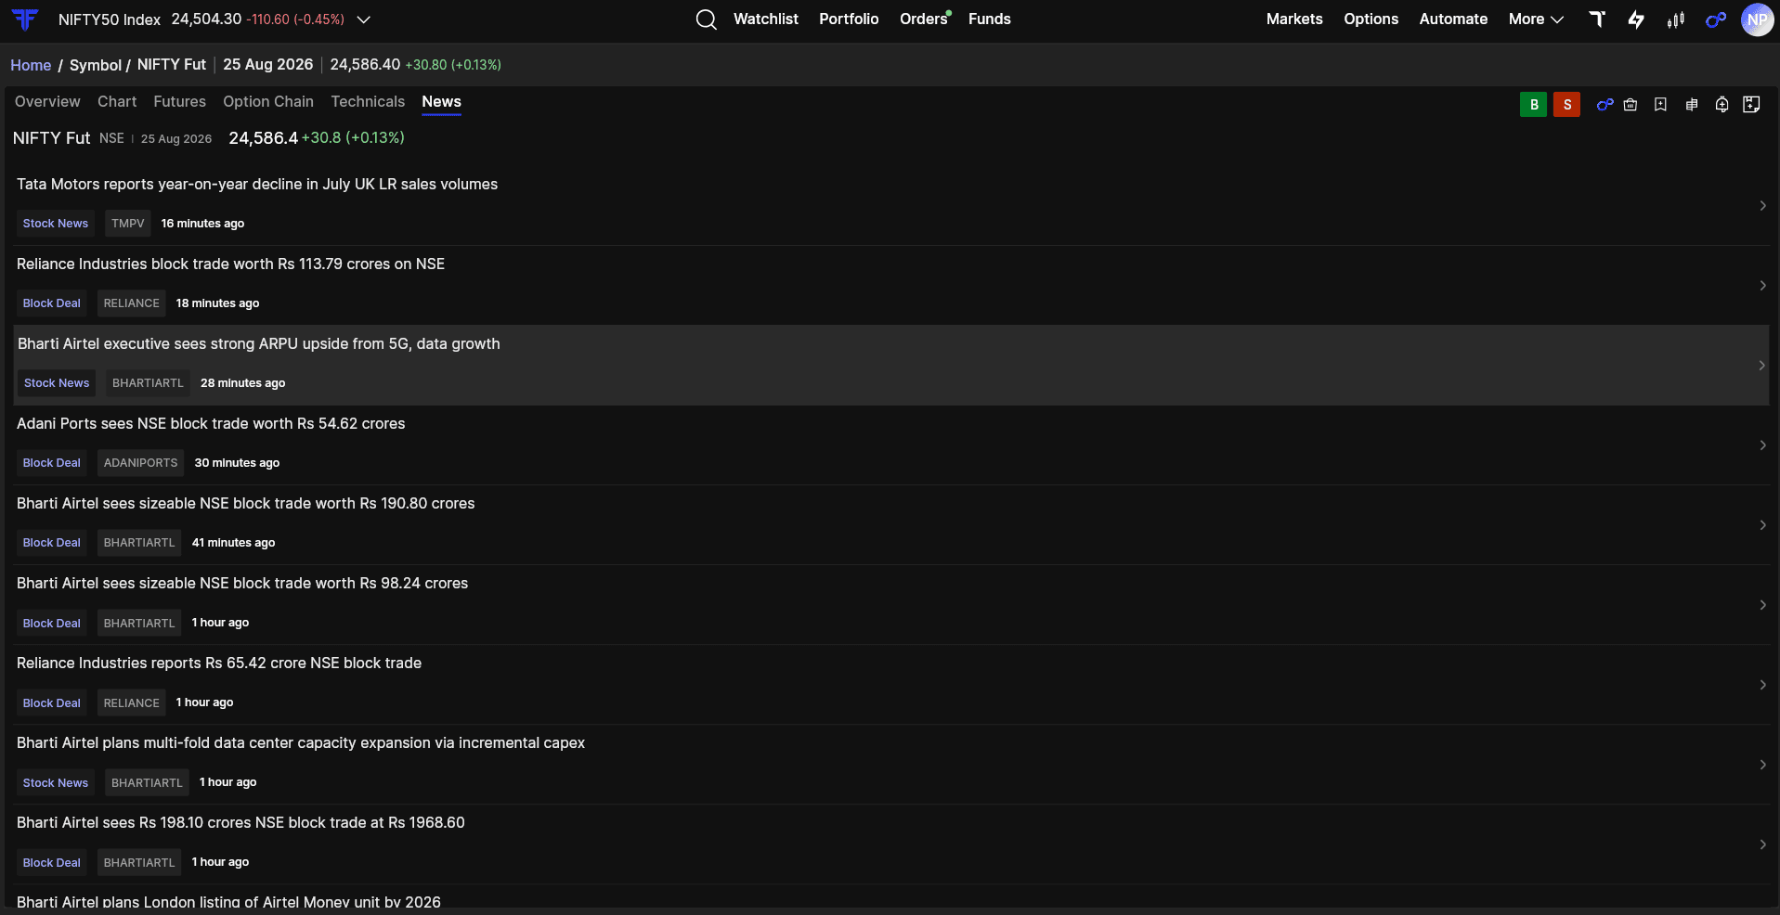
Task: Open the market depth icon in the symbol toolbar
Action: (x=1692, y=105)
